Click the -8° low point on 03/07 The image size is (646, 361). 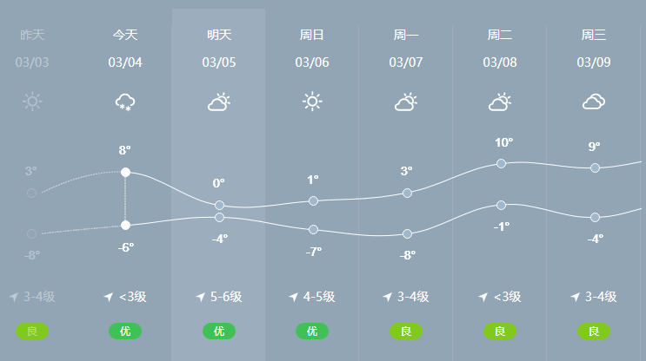point(407,234)
